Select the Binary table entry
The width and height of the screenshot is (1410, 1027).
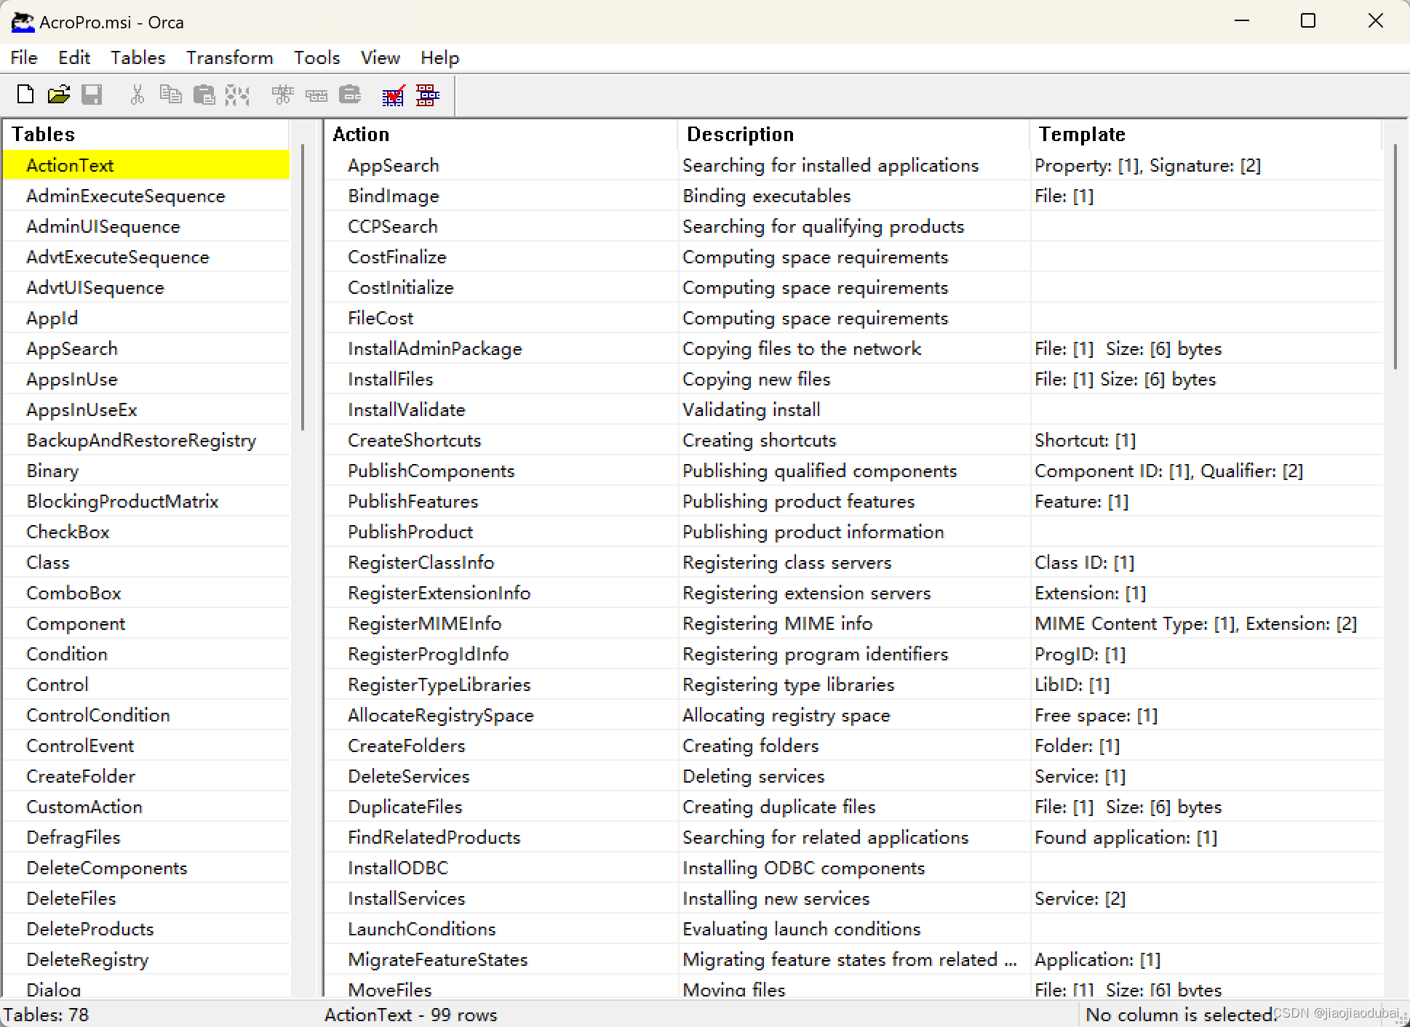click(x=52, y=471)
